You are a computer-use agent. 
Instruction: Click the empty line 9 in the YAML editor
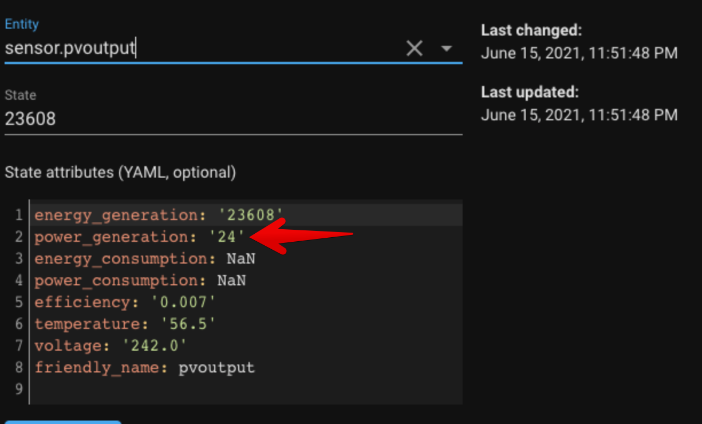(x=115, y=389)
